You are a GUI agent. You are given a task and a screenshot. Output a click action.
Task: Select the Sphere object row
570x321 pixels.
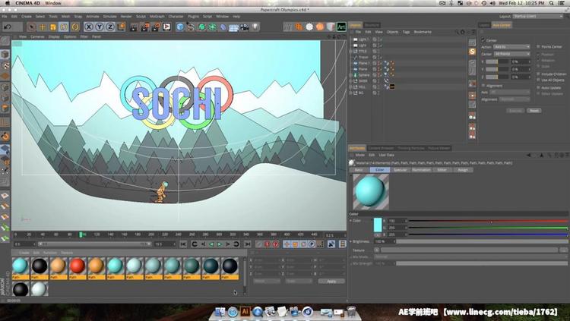[364, 75]
